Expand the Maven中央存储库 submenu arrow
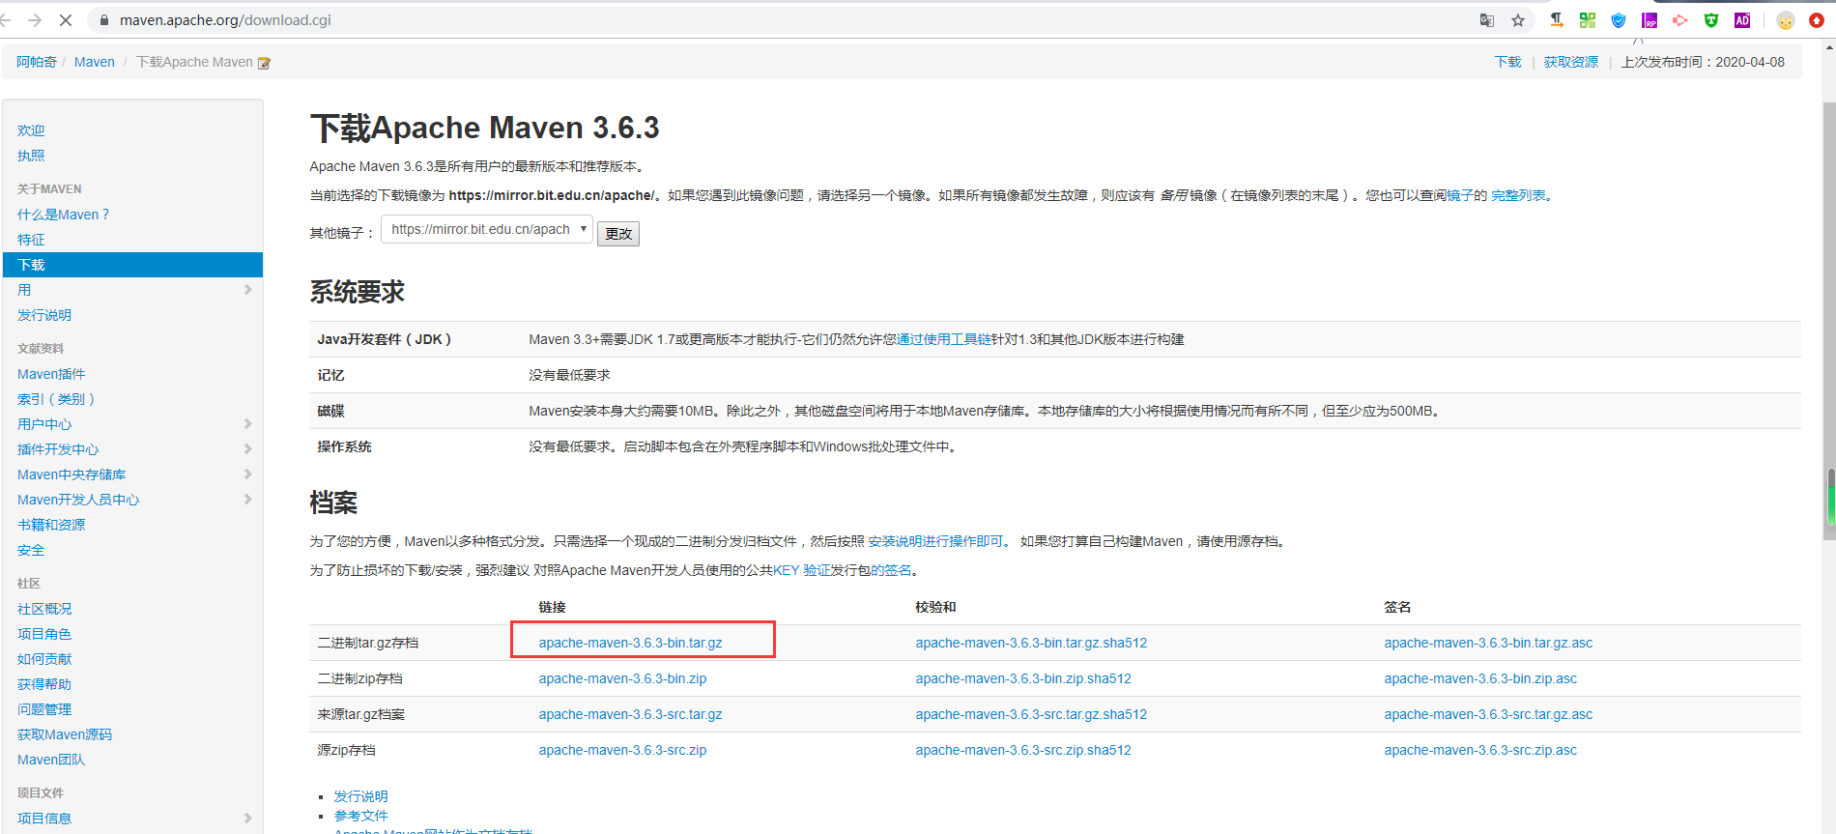Image resolution: width=1836 pixels, height=834 pixels. point(247,475)
